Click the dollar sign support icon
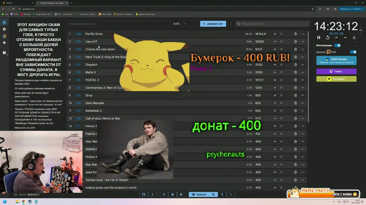Viewport: 366px width, 205px height. coord(152,194)
